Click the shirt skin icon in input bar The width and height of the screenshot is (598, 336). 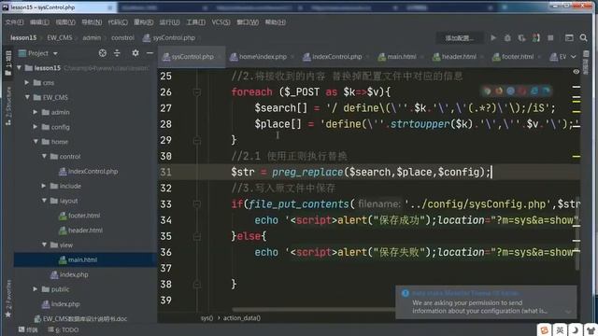591,329
